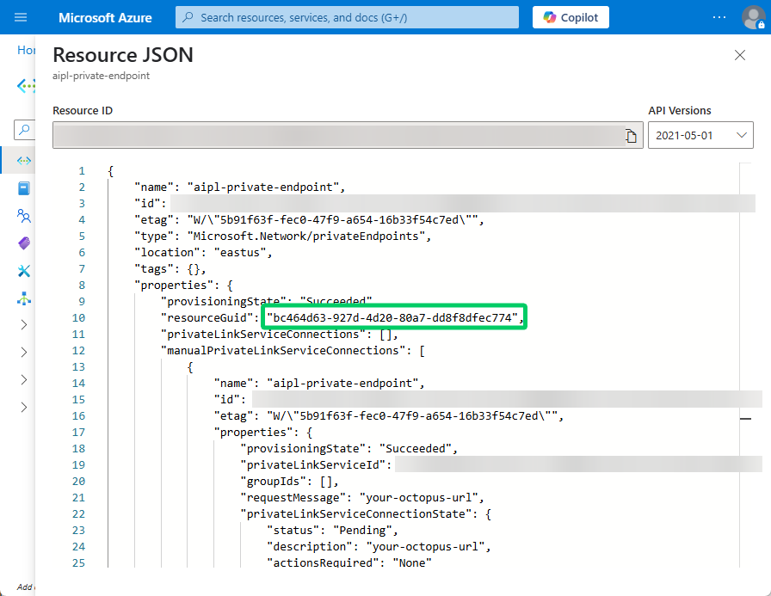This screenshot has height=596, width=771.
Task: Open the Access control people icon in the sidebar
Action: (x=23, y=216)
